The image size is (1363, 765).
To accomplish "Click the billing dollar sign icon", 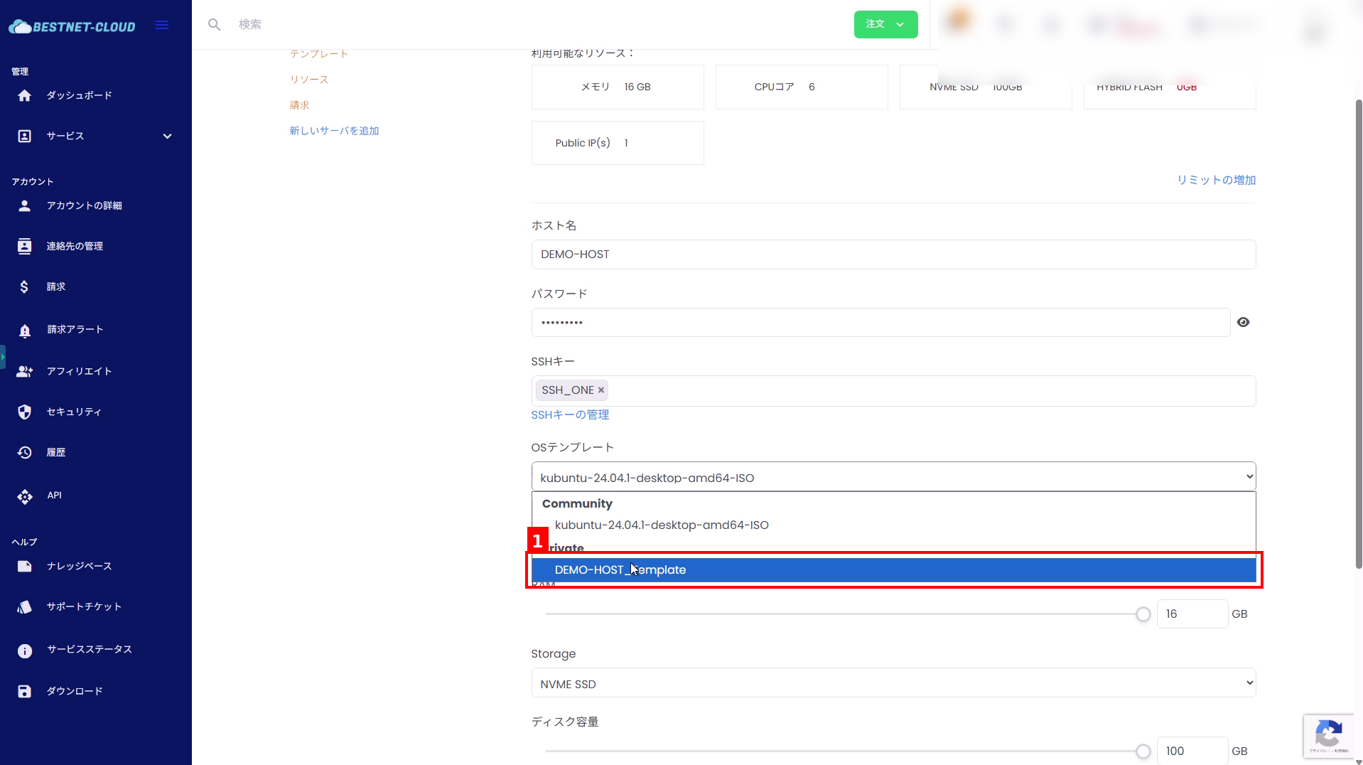I will [x=25, y=287].
